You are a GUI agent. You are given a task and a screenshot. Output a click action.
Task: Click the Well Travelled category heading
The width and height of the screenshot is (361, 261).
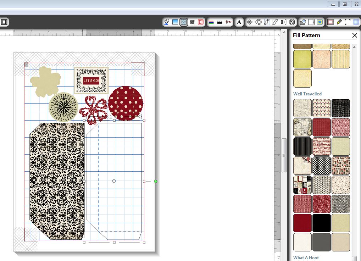307,94
